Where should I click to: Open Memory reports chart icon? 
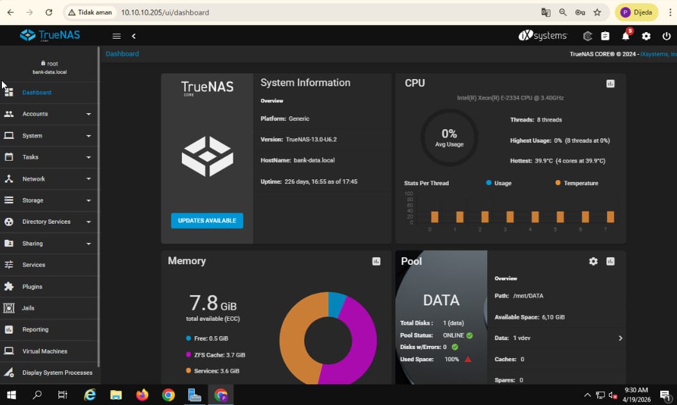[376, 261]
